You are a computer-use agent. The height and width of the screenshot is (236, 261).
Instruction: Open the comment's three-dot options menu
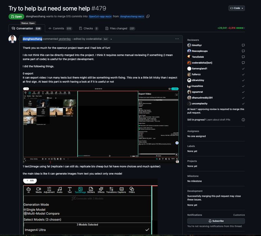[177, 39]
